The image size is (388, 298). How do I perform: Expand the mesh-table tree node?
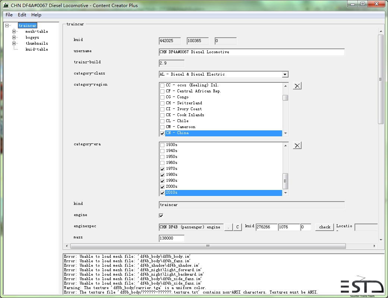(14, 31)
